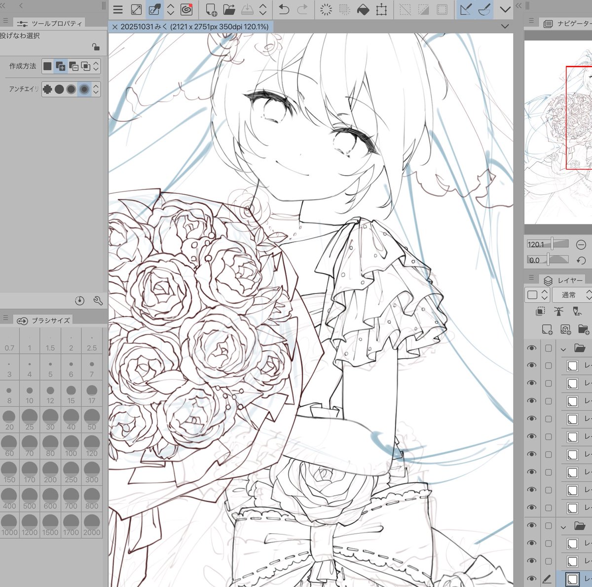Open the Tool Property panel menu
This screenshot has height=587, width=592.
[5, 21]
